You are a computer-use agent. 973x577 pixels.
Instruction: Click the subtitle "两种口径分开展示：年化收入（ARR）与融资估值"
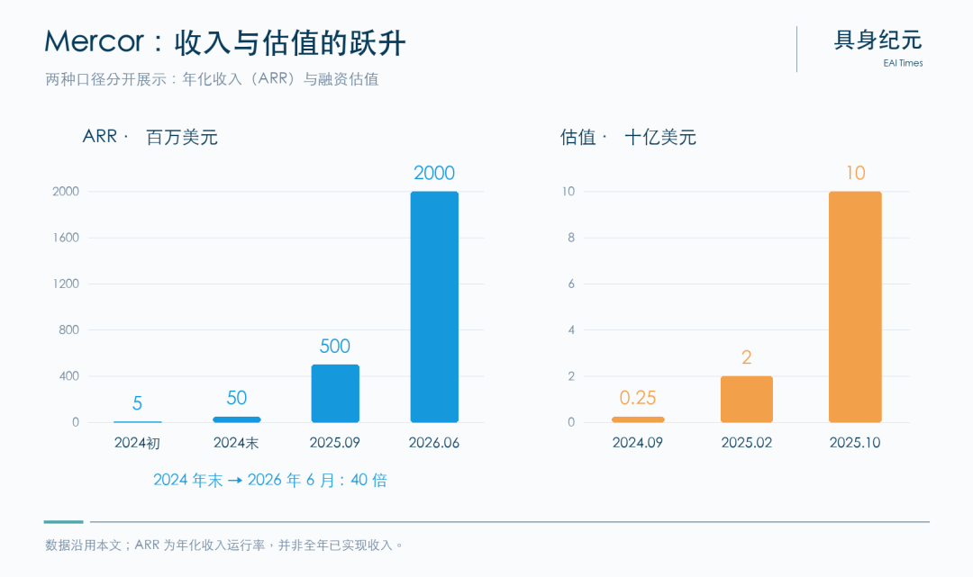(x=212, y=79)
